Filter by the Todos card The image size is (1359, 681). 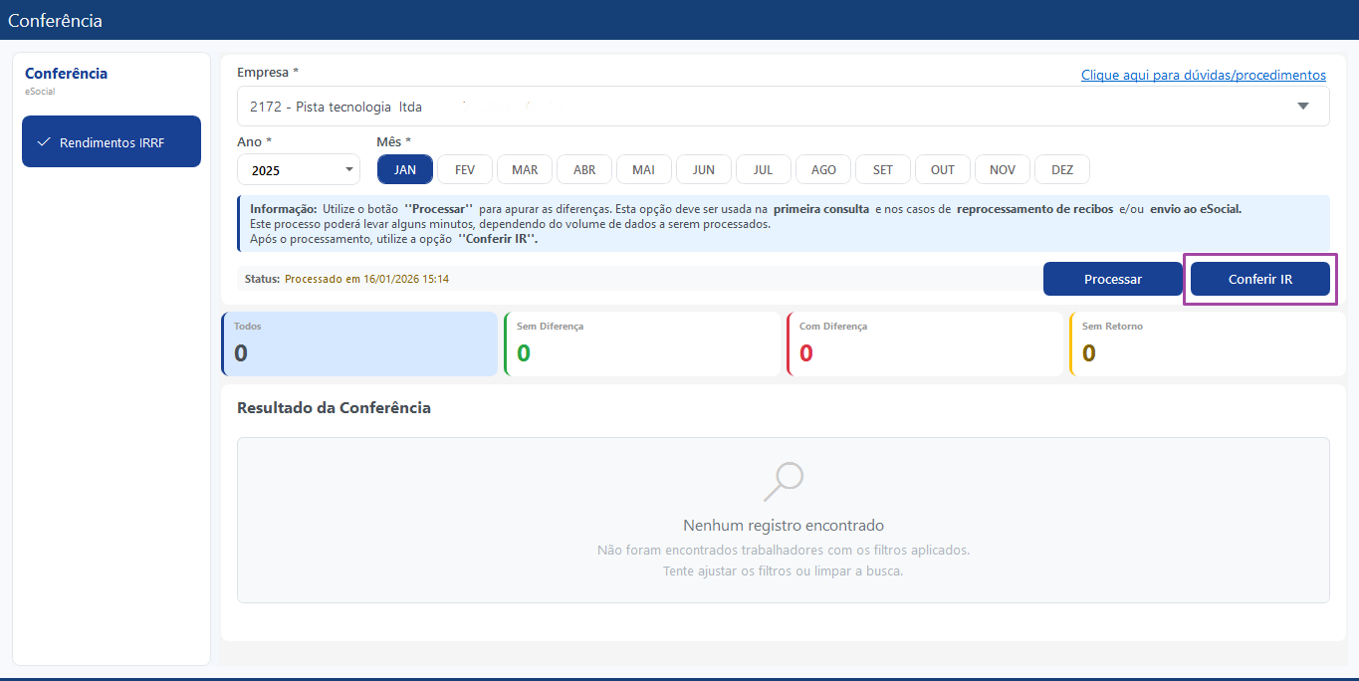(x=359, y=343)
